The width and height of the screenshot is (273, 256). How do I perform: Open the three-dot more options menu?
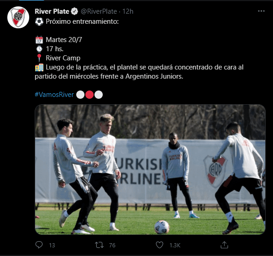pos(261,11)
